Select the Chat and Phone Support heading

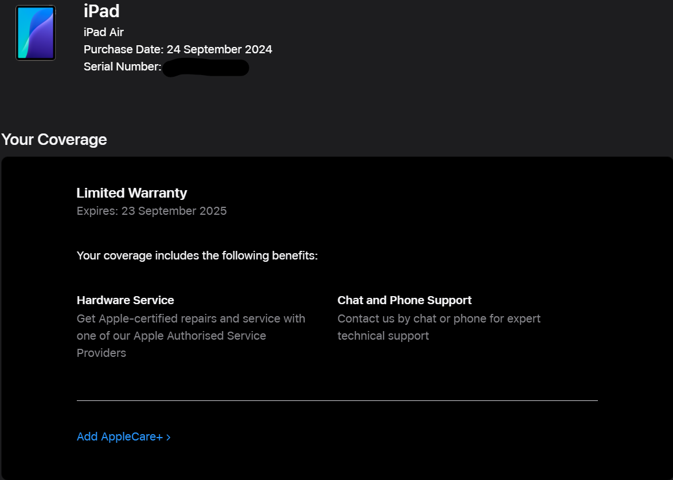(x=404, y=300)
